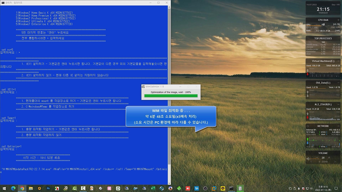Open the magnifier document taskbar icon
Image resolution: width=342 pixels, height=192 pixels.
[92, 189]
